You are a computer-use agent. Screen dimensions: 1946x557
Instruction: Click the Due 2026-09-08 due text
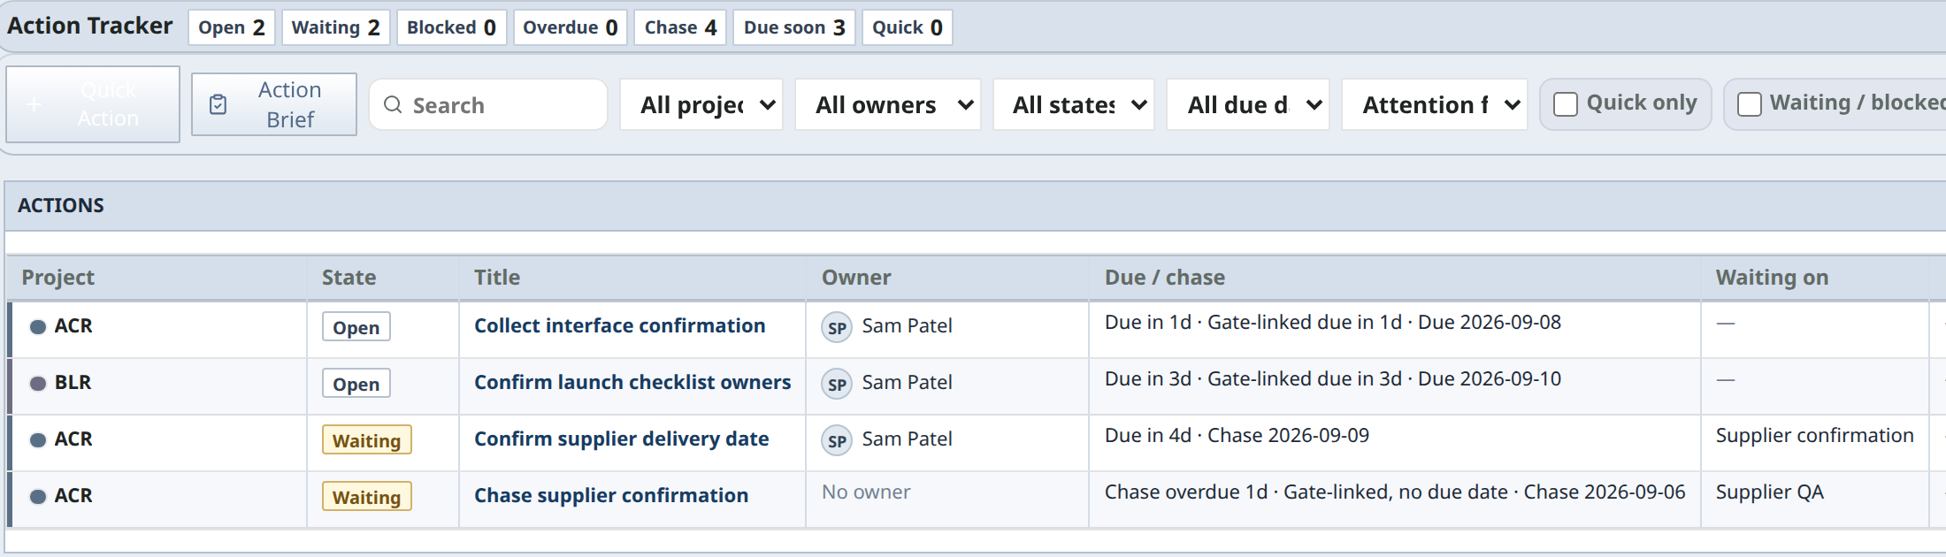(x=1490, y=323)
